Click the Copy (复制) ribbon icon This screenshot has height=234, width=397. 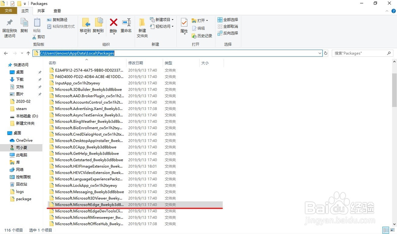point(24,23)
